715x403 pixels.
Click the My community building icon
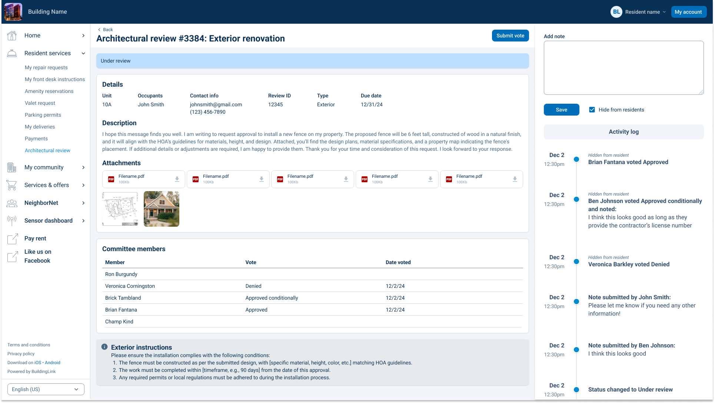pyautogui.click(x=12, y=167)
